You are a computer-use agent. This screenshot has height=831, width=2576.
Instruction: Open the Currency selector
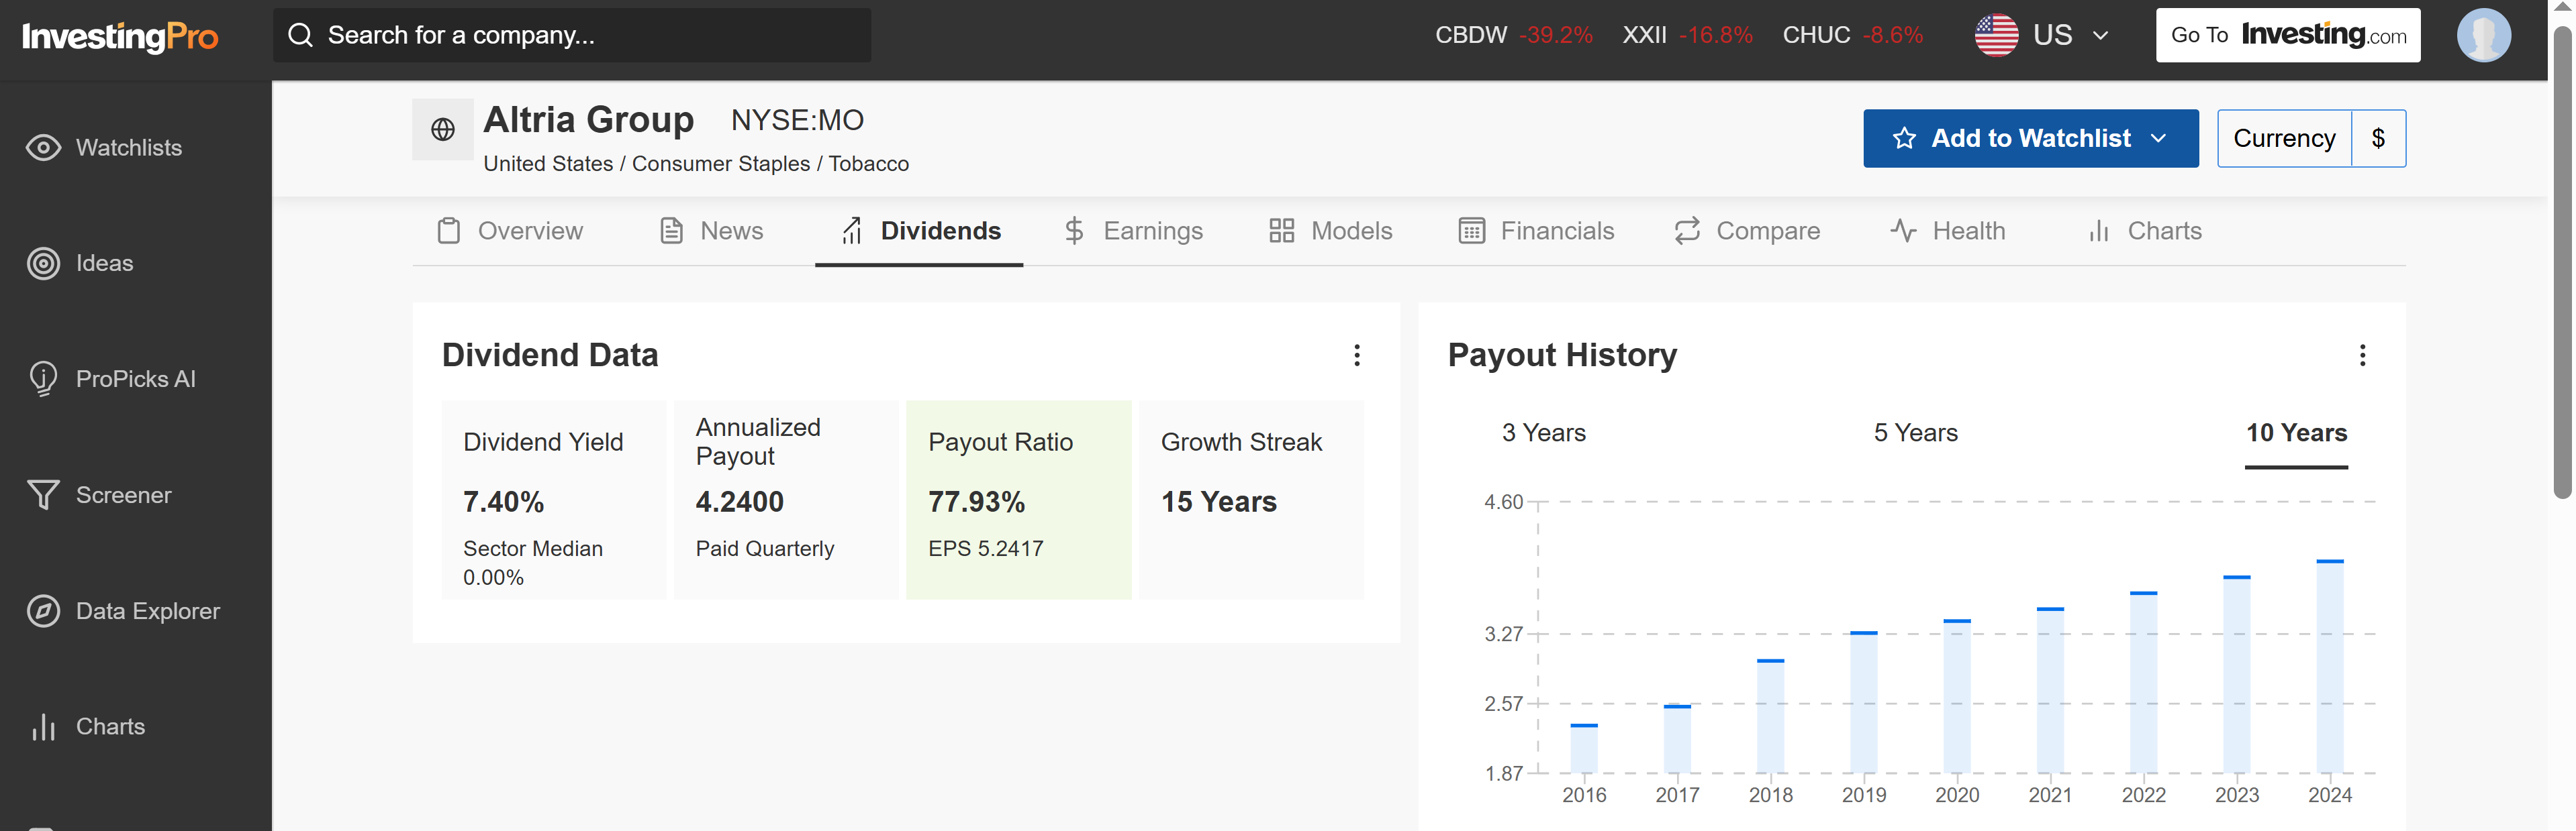pyautogui.click(x=2284, y=138)
